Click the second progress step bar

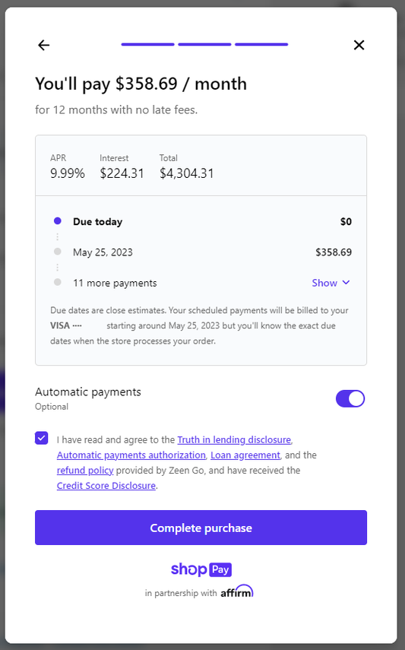(205, 44)
